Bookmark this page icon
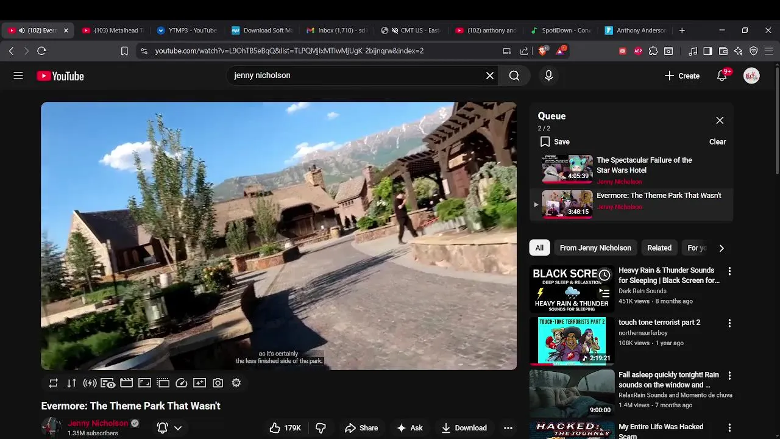 [124, 51]
